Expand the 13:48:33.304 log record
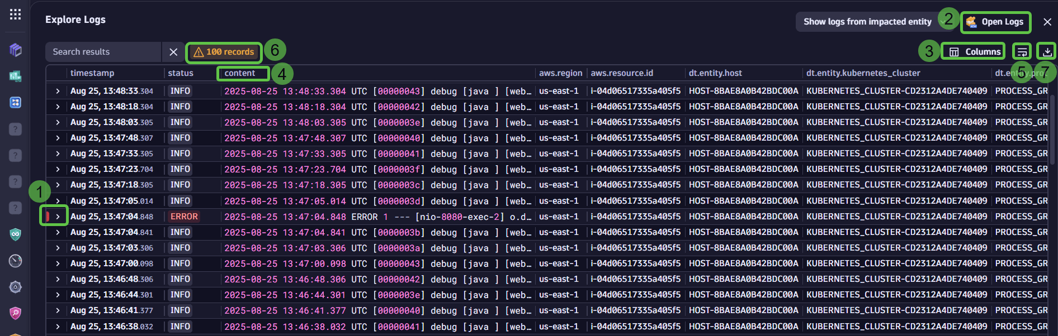 pos(58,91)
